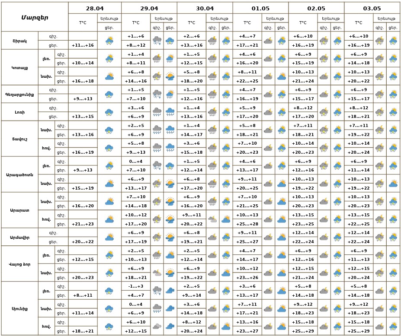Viewport: 401px width, 336px height.
Task: Click the Շիրակ weather icon for 28.04
Action: [x=109, y=41]
